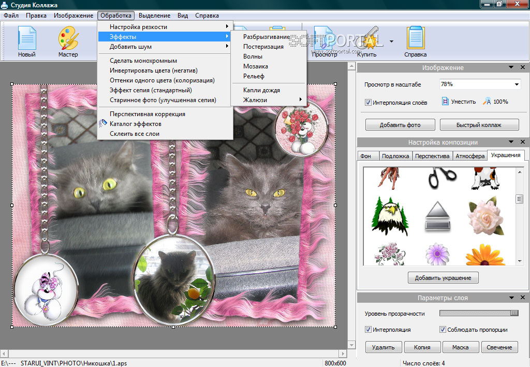Image resolution: width=530 pixels, height=367 pixels.
Task: Collapse the Параметры слоя panel arrow
Action: 511,297
